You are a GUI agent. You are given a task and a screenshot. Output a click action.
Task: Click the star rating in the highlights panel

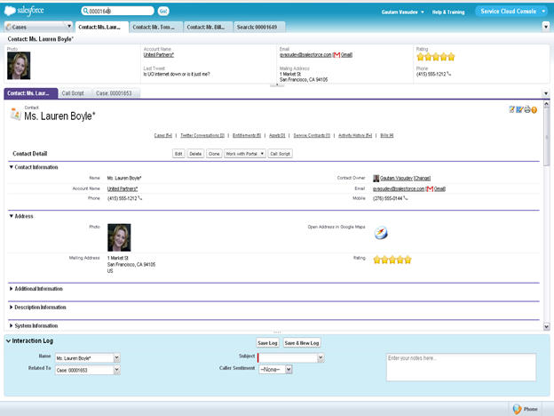[436, 56]
